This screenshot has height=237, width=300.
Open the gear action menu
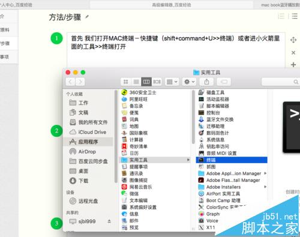189,82
